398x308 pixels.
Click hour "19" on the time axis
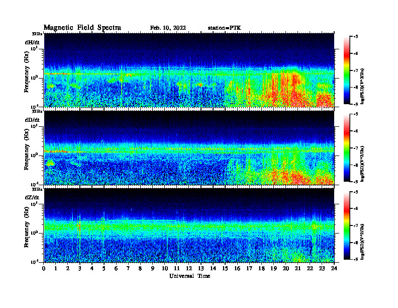point(273,269)
